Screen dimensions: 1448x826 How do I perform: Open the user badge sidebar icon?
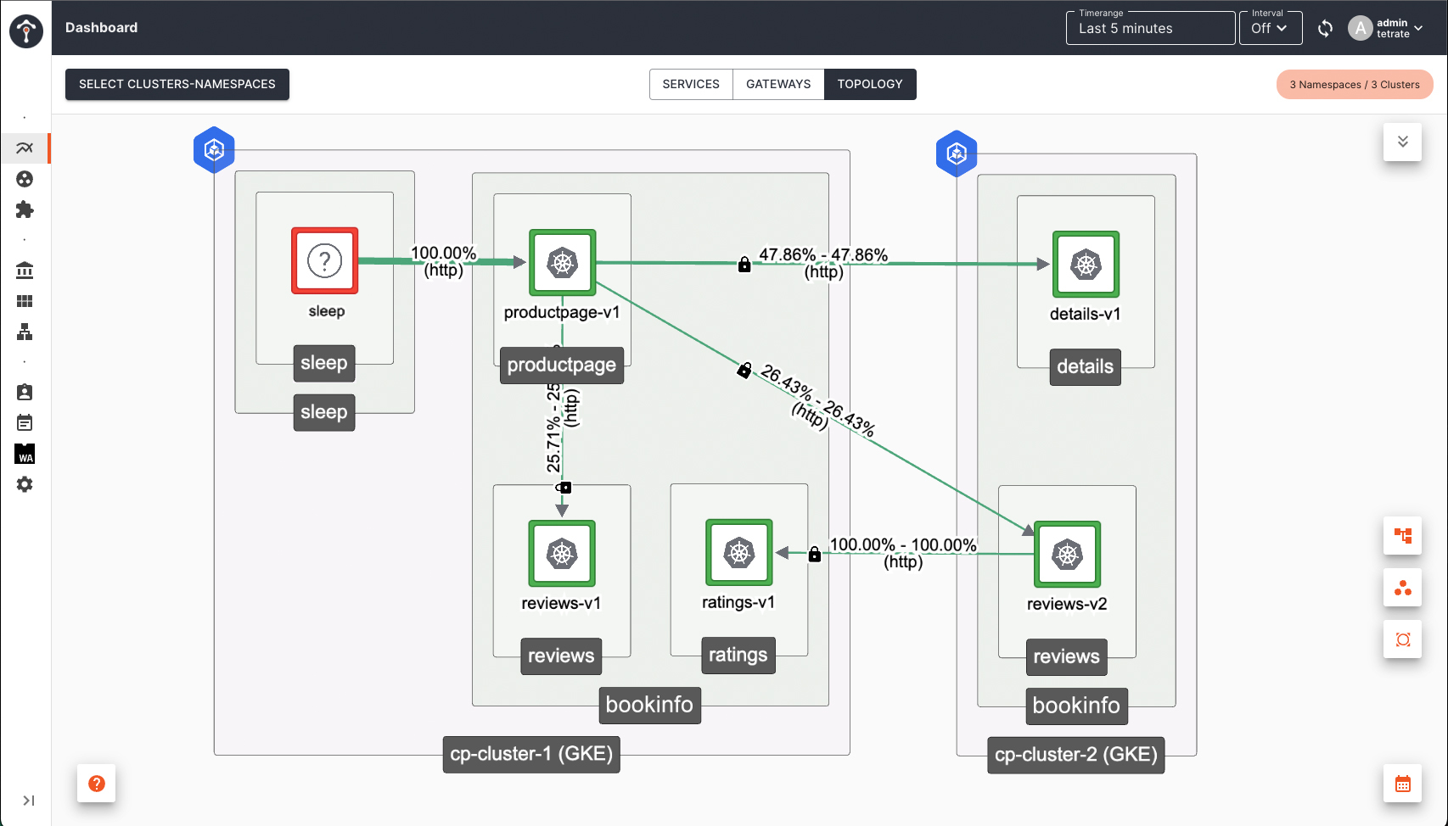click(x=25, y=392)
